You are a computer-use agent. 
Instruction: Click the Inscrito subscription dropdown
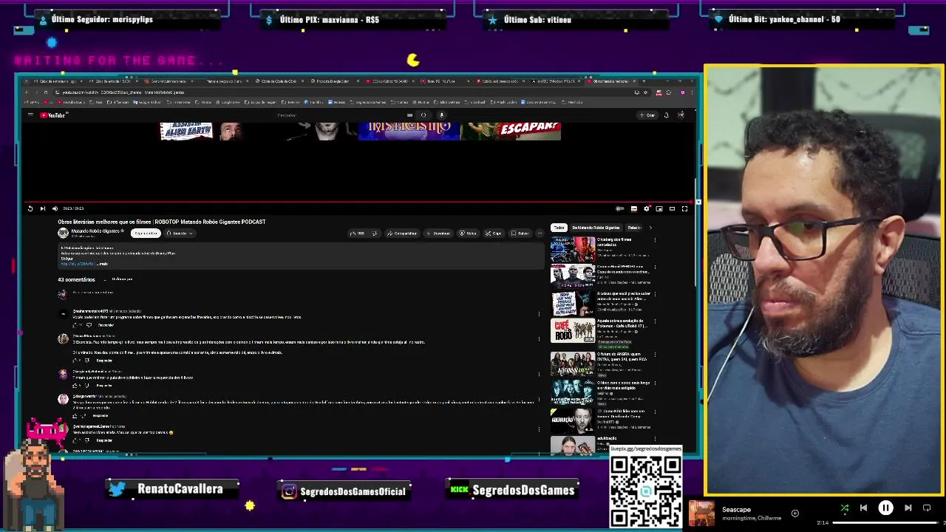point(180,233)
